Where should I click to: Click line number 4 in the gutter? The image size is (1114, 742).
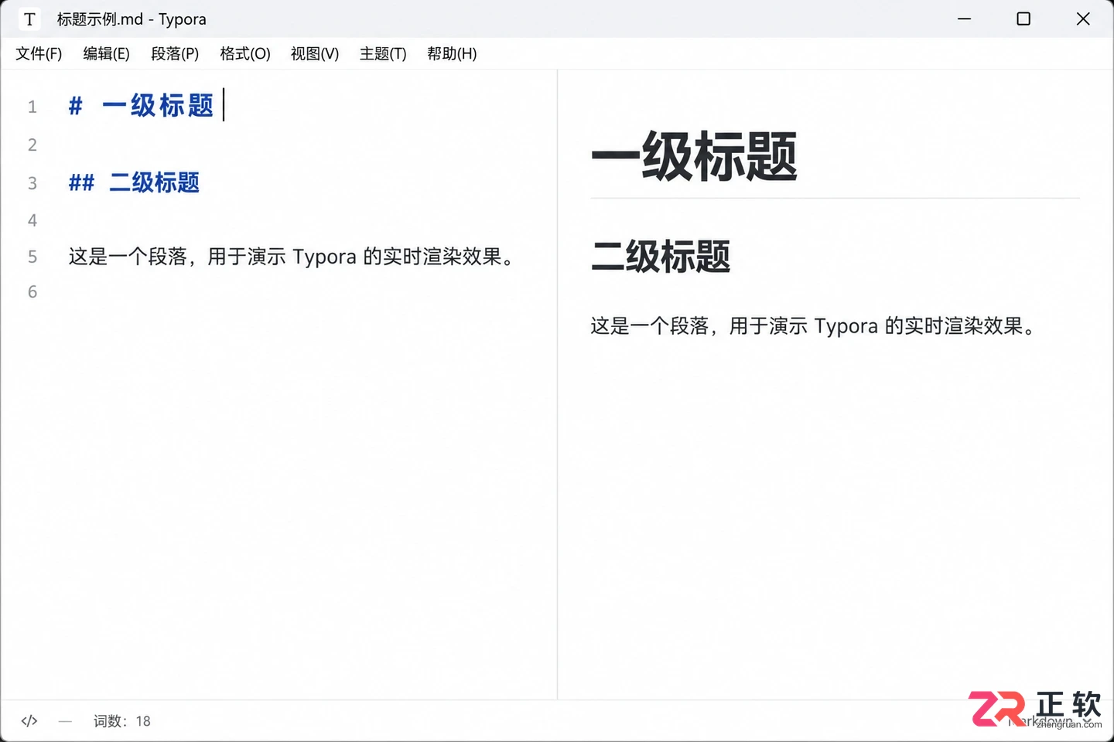click(32, 220)
